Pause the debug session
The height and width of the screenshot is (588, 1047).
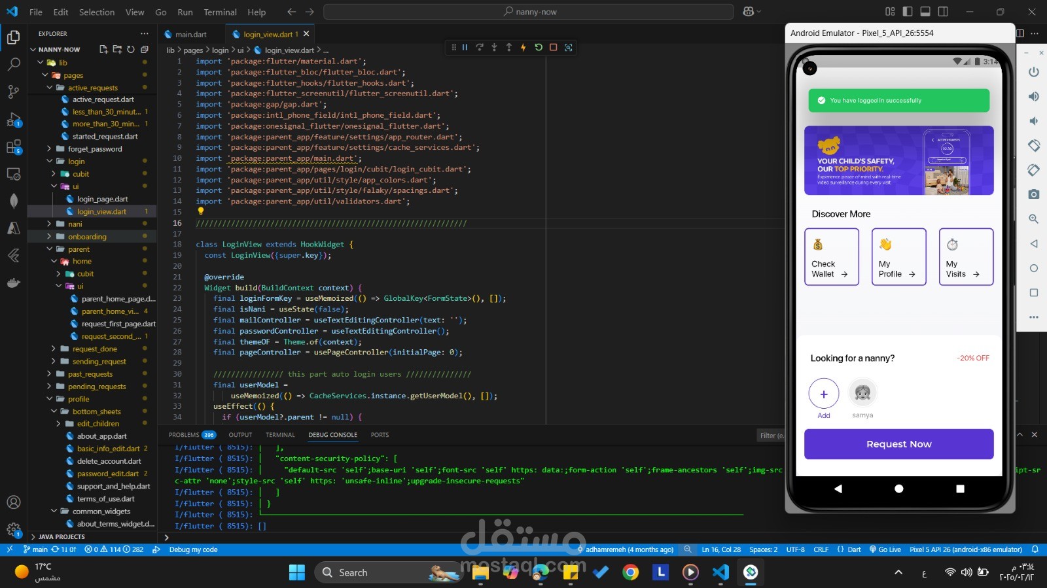point(465,47)
